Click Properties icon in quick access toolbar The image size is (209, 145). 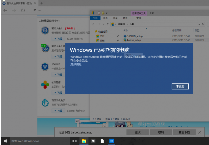click(99, 13)
